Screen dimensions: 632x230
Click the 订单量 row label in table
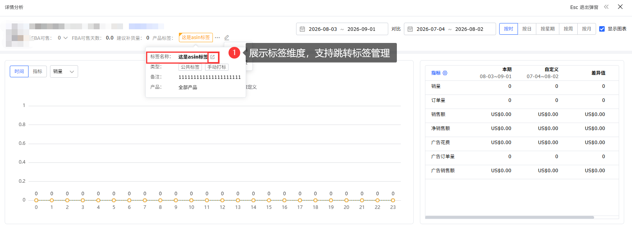click(x=438, y=100)
